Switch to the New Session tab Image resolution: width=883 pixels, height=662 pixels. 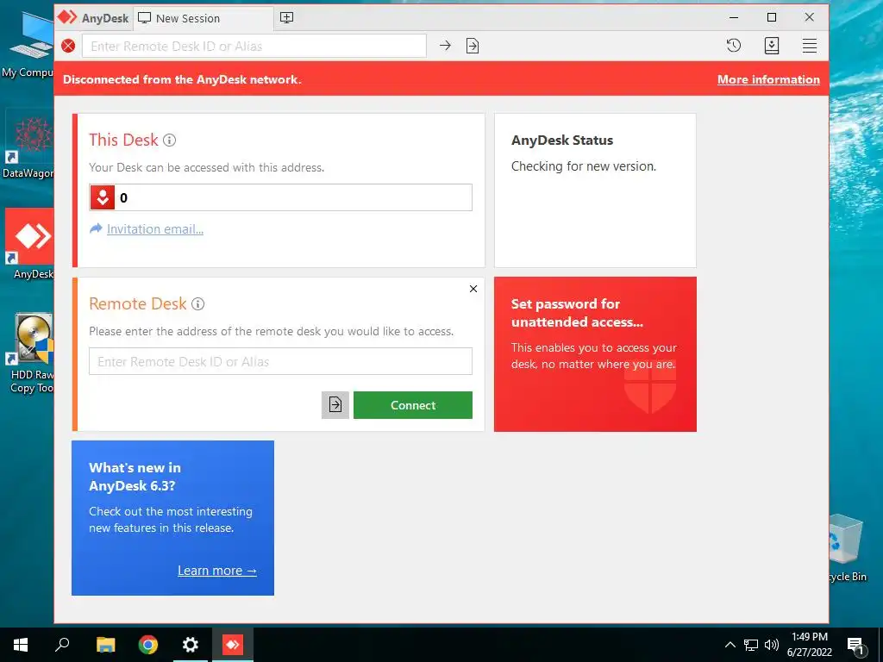tap(204, 18)
